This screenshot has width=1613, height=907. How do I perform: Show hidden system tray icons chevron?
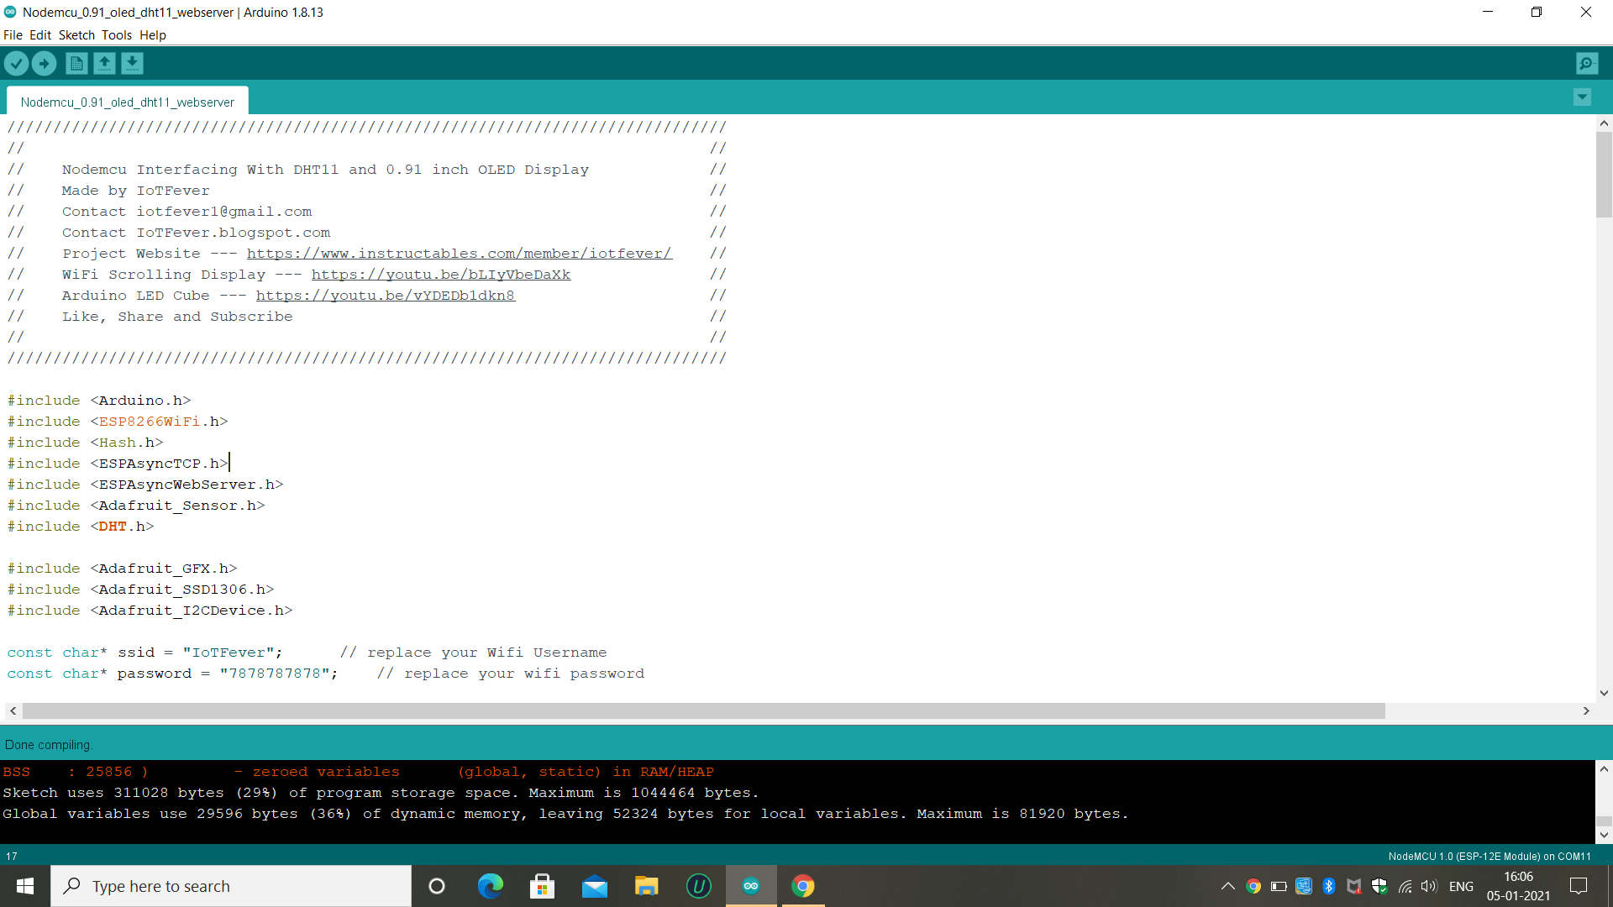(1227, 886)
